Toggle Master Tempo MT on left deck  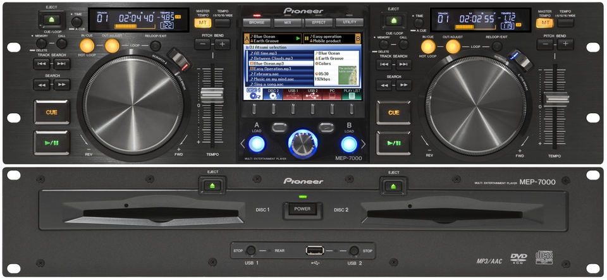click(x=202, y=23)
